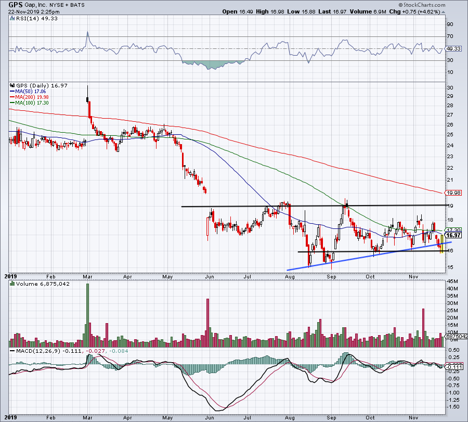468x422 pixels.
Task: Open the StockCharts.com copyright link
Action: tap(422, 5)
